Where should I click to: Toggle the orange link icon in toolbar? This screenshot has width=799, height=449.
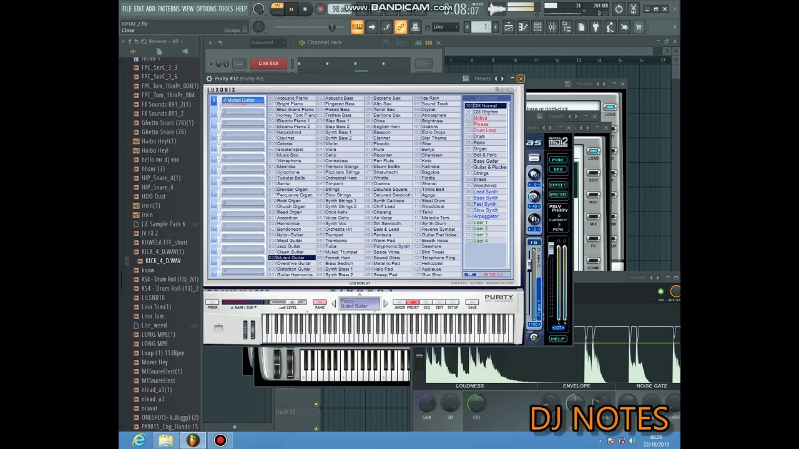tap(400, 27)
